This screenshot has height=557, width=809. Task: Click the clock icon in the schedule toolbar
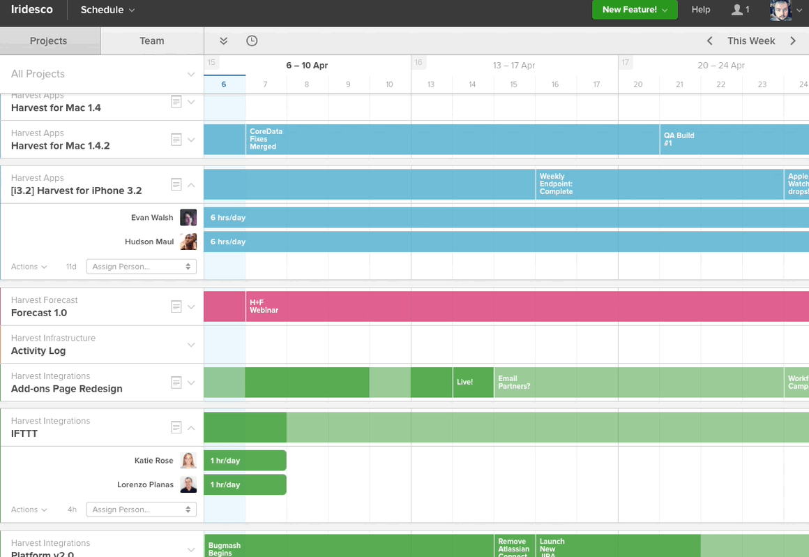[251, 41]
